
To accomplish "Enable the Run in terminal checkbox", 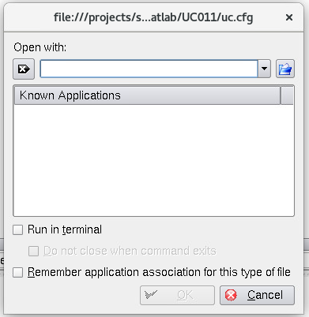I will click(x=18, y=229).
